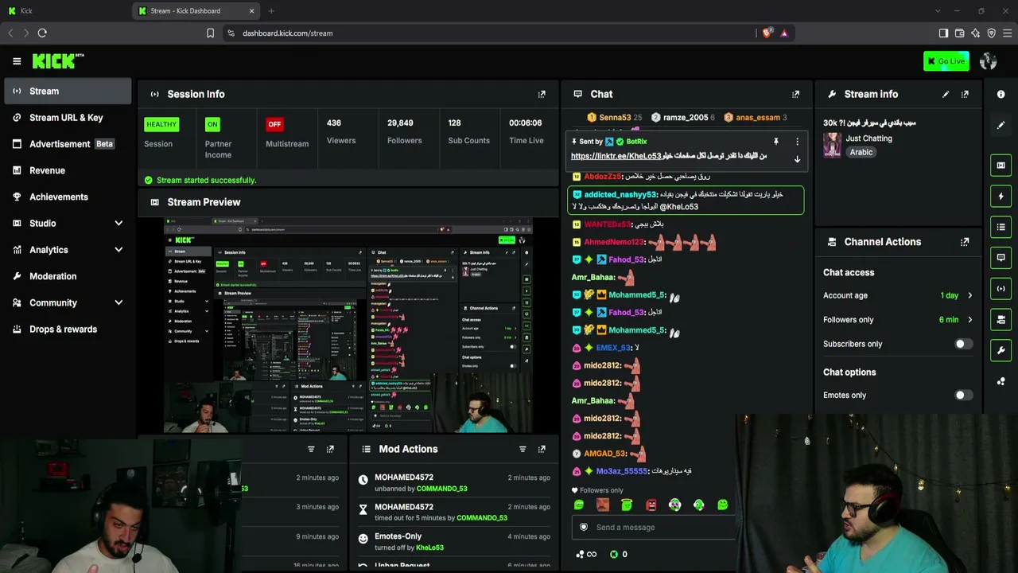Open the pinned message three-dot menu
This screenshot has width=1018, height=573.
coord(797,142)
